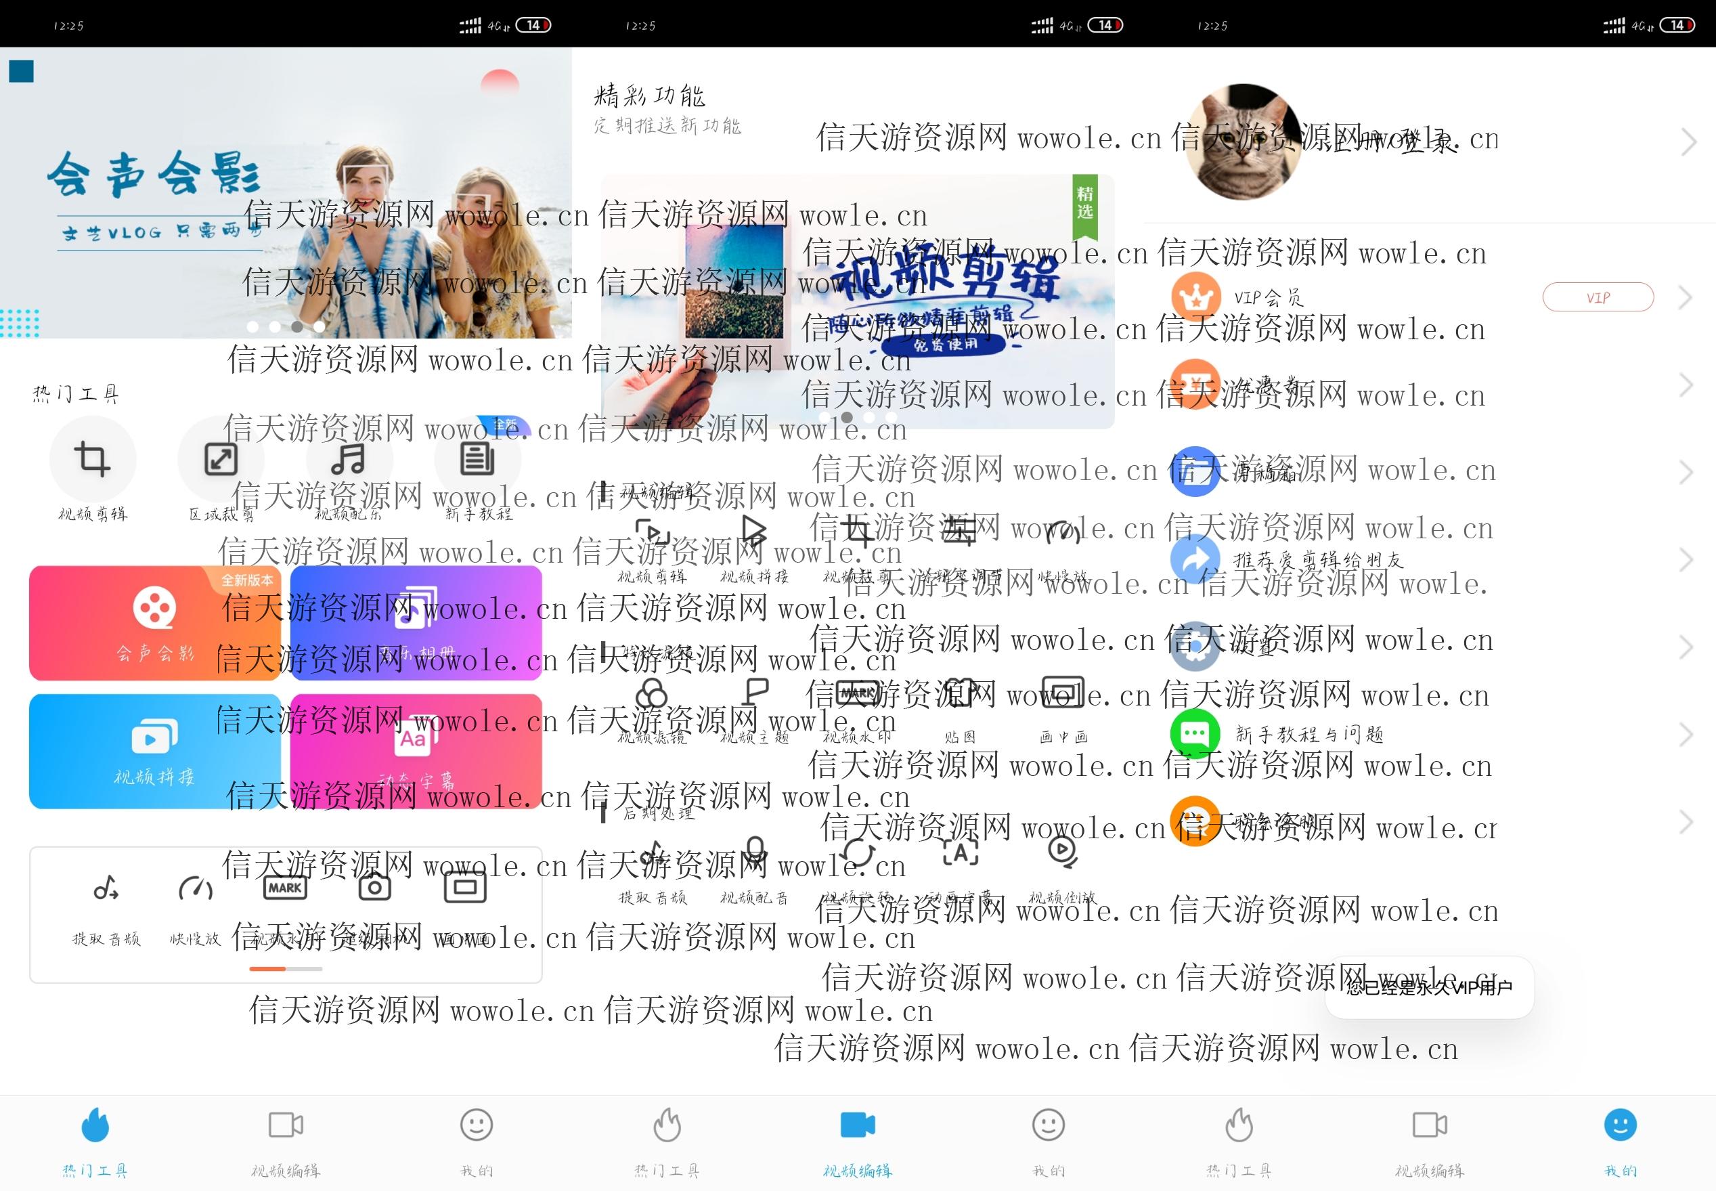Click the red-outlined VIP button
The width and height of the screenshot is (1716, 1191).
(x=1598, y=297)
